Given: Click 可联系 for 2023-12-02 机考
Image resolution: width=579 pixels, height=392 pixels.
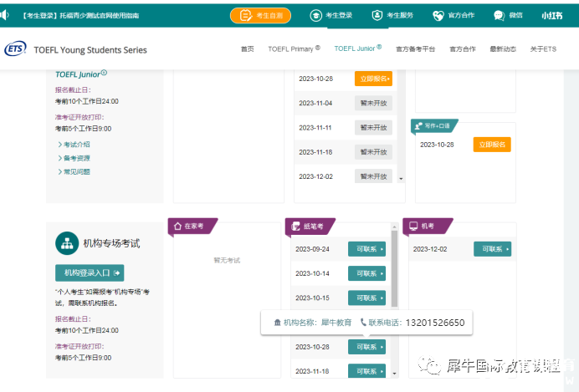Looking at the screenshot, I should click(492, 249).
